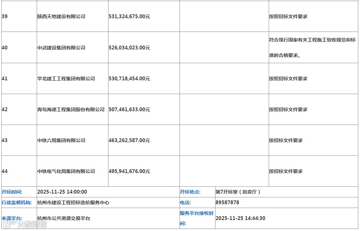Click text 符合现行国家有关工程施工验收规范和标准的合格要求
Viewport: 360px width, 231px height.
[x=312, y=47]
